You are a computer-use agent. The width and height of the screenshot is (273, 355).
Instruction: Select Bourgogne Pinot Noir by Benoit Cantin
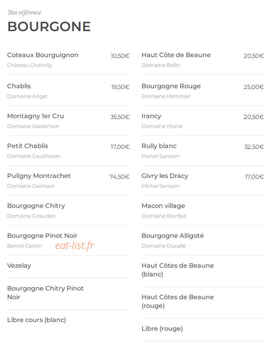(x=68, y=240)
